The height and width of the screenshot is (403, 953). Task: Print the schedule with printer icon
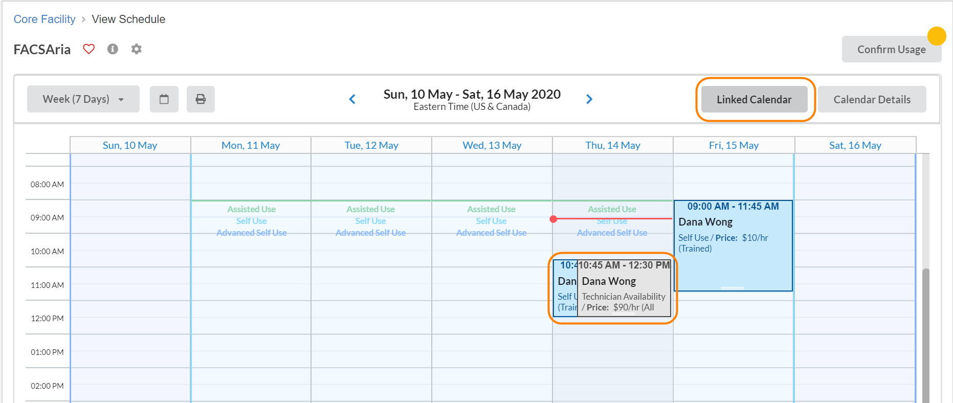pyautogui.click(x=201, y=99)
